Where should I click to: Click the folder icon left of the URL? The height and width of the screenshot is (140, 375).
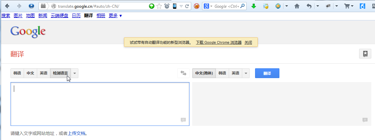pos(43,6)
